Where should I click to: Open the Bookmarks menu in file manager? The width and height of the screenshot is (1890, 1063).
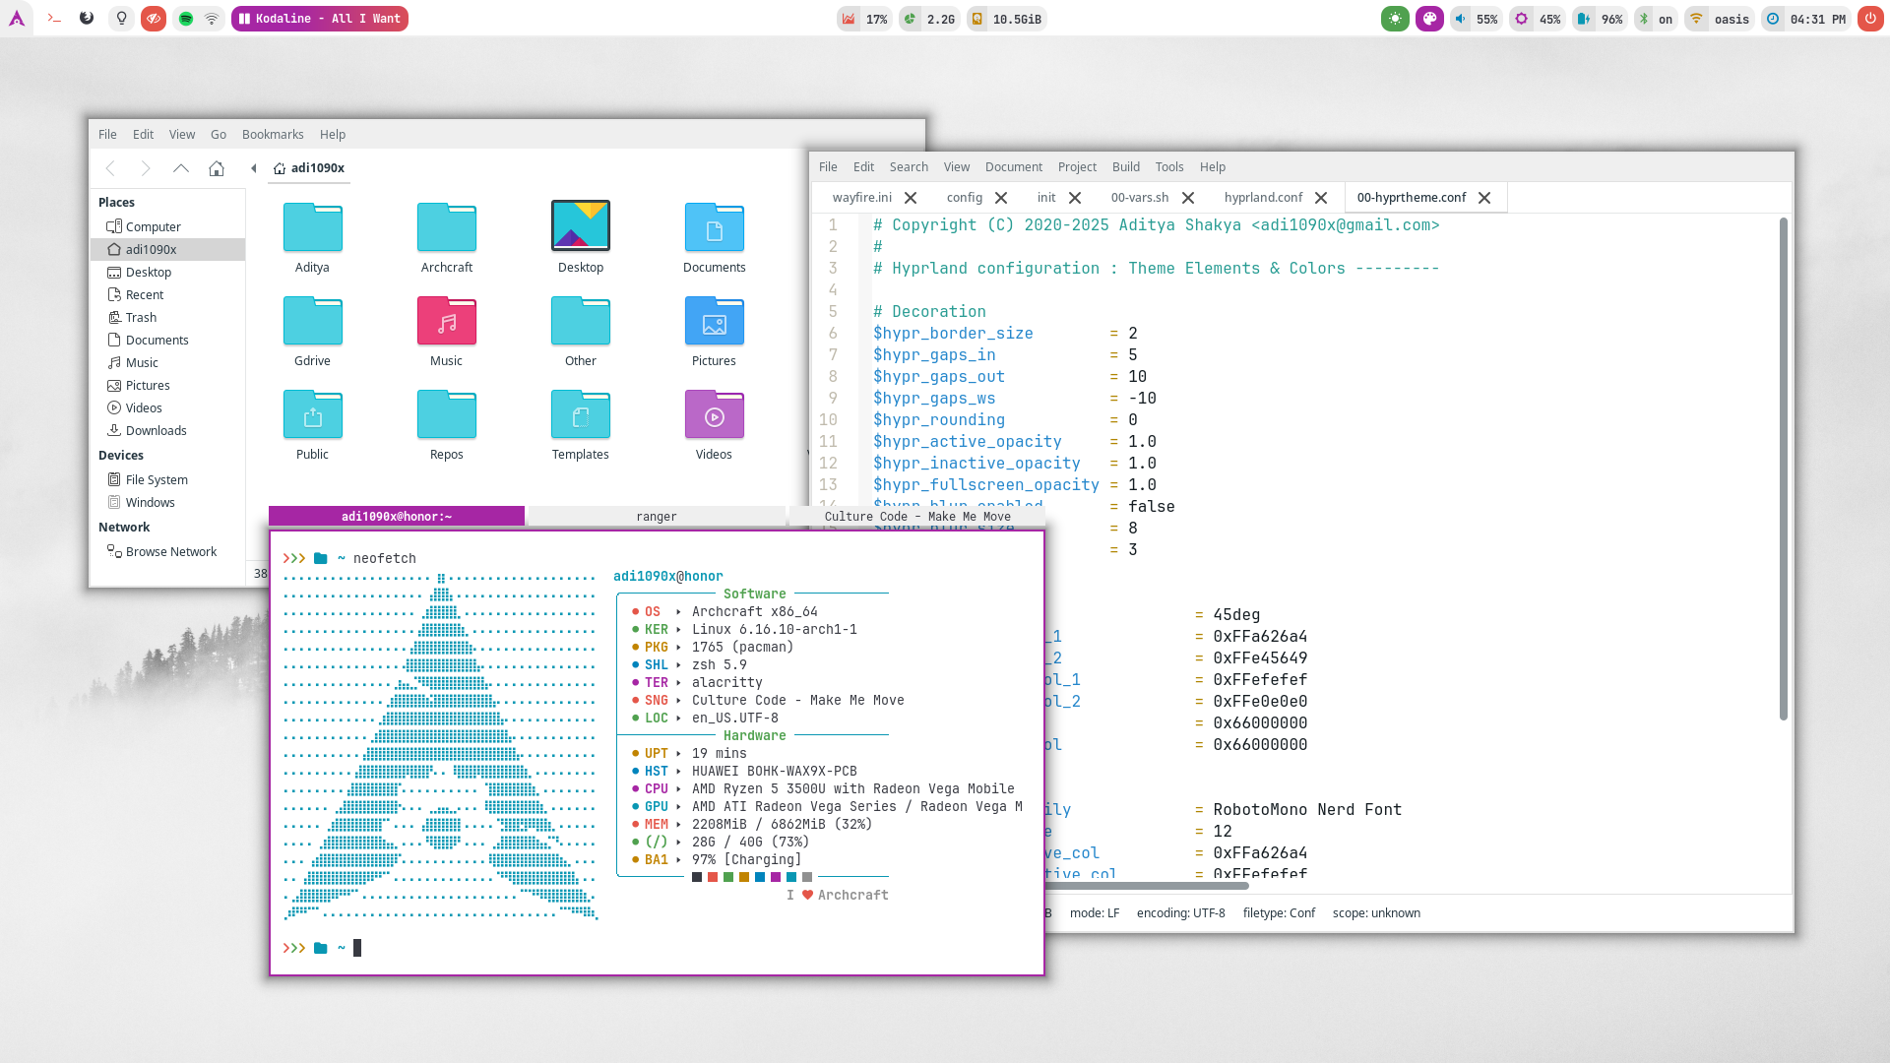coord(273,135)
